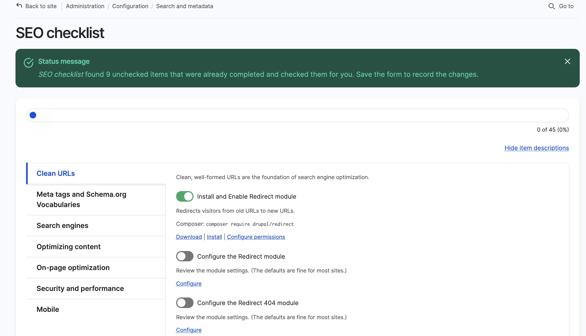The image size is (586, 336).
Task: Turn on Configure the Redirect 404 module
Action: click(185, 303)
